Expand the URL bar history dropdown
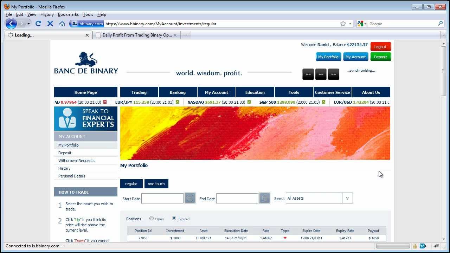The image size is (450, 253). tap(350, 24)
